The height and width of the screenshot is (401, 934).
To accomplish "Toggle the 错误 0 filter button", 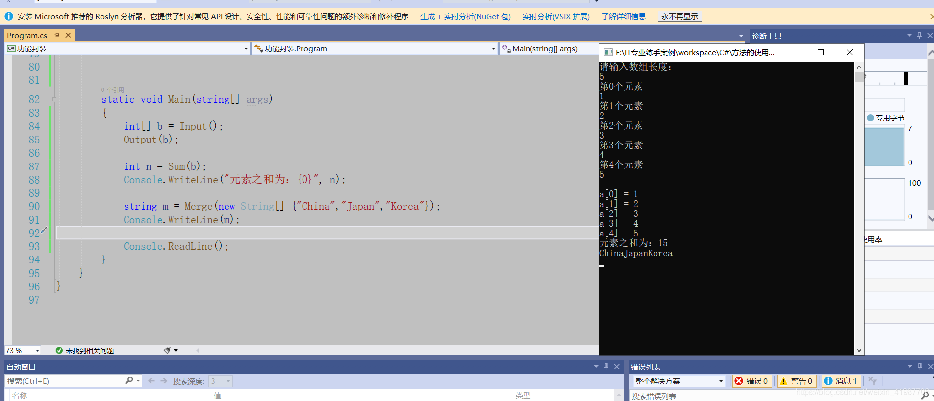I will click(751, 381).
